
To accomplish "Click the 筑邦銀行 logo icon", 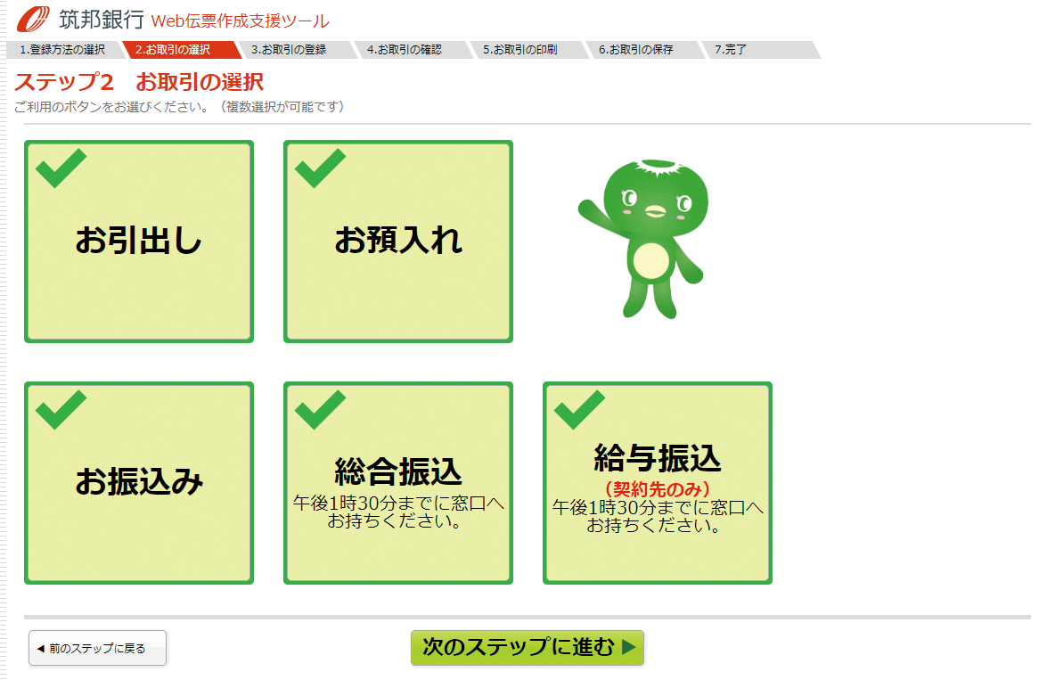I will [x=33, y=19].
